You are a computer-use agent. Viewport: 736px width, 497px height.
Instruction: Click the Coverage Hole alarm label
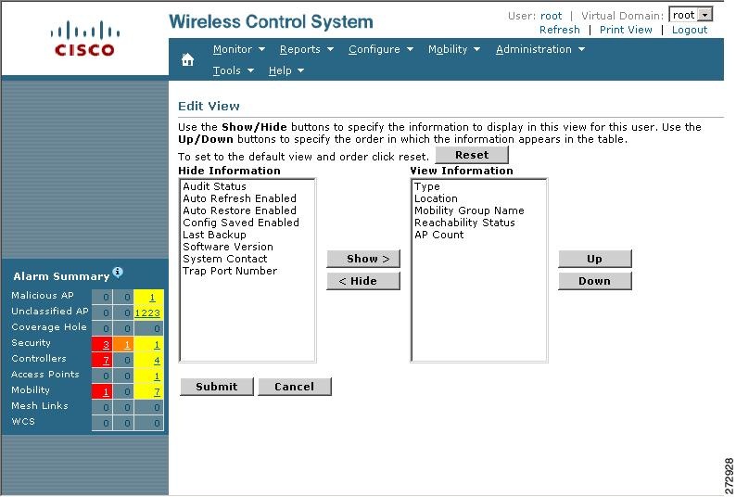(x=49, y=327)
